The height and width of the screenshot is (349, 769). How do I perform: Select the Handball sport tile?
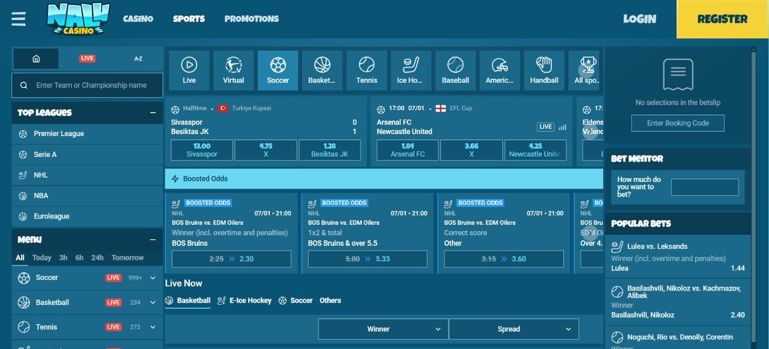[544, 70]
